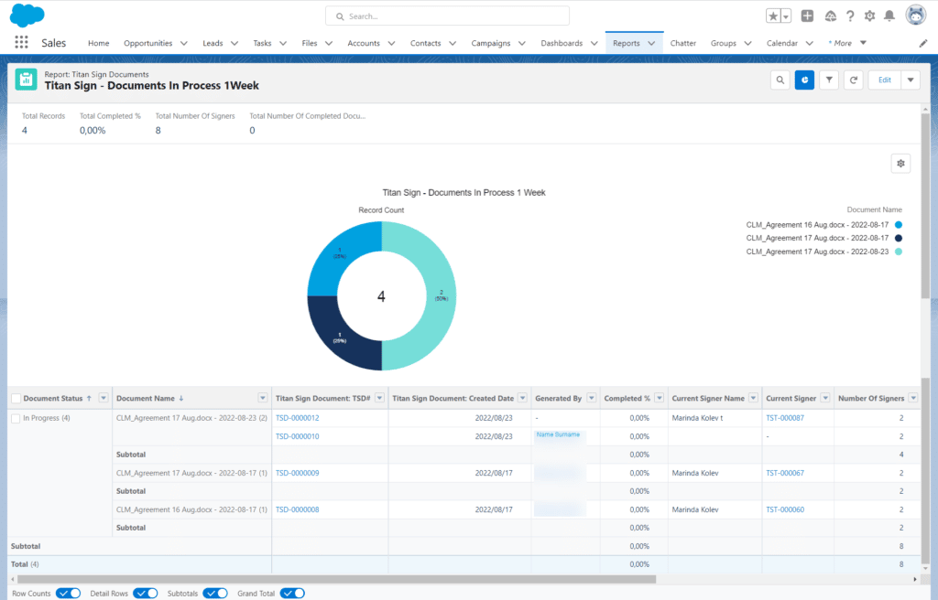Toggle the chart display icon
Viewport: 938px width, 600px height.
pyautogui.click(x=804, y=80)
